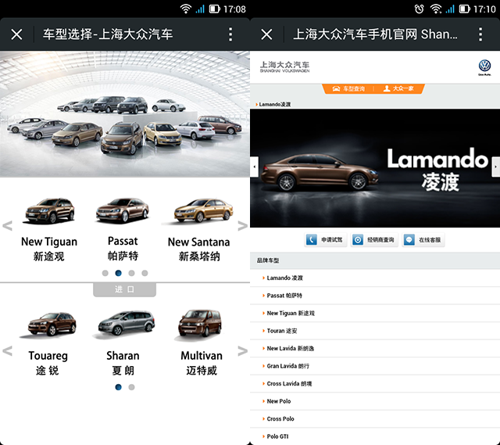Open Polo GTI list entry
Image resolution: width=500 pixels, height=445 pixels.
tap(375, 436)
